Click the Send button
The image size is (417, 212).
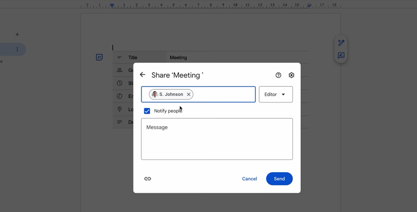279,179
